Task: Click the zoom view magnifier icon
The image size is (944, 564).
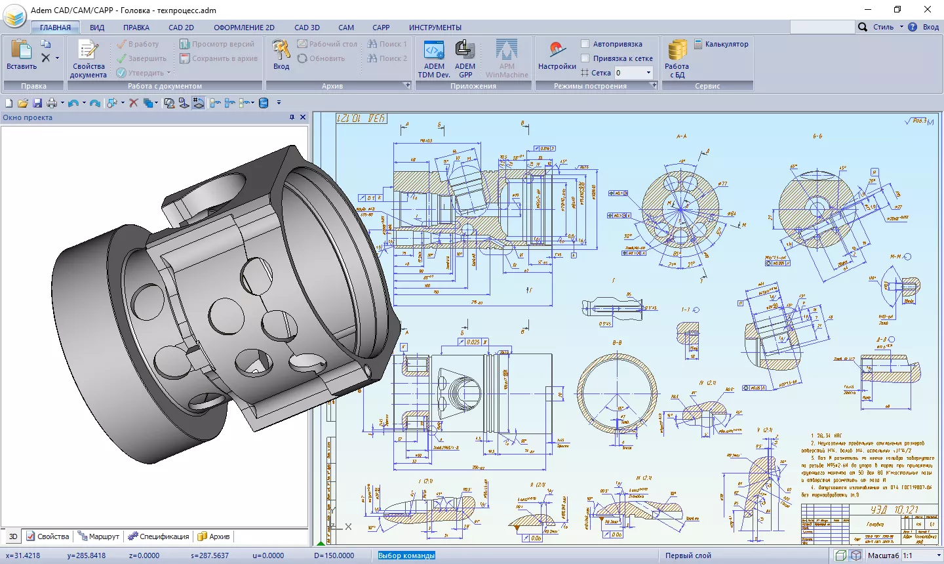Action: [x=169, y=103]
